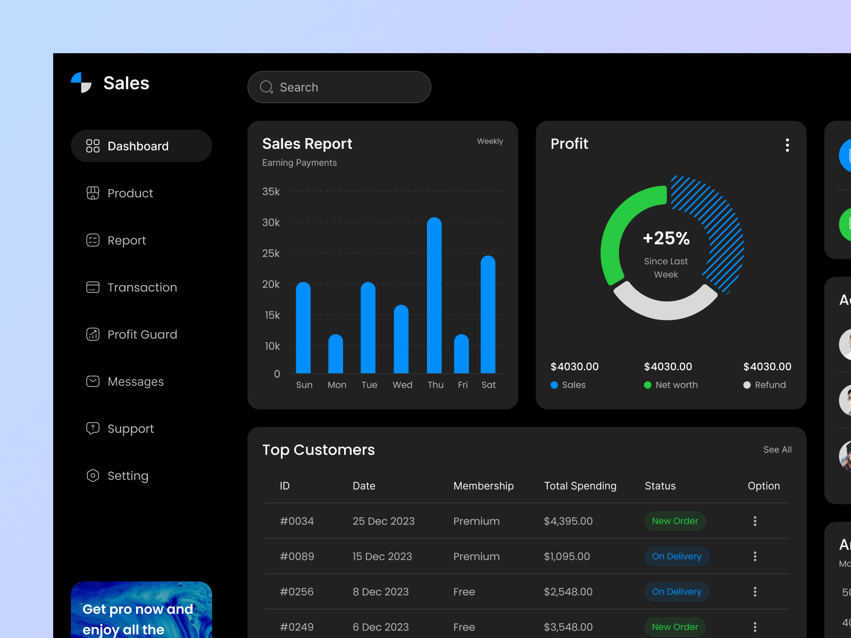This screenshot has height=638, width=851.
Task: Click On Delivery badge for #0256
Action: [x=677, y=592]
